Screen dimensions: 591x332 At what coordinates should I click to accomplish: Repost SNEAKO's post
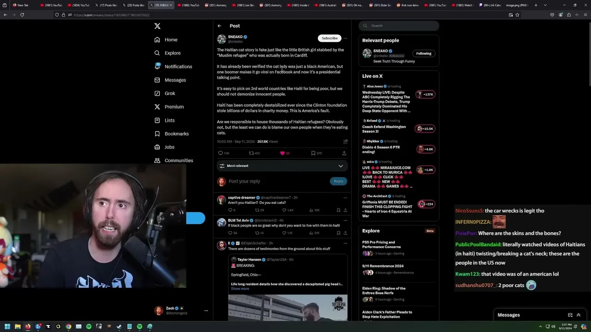point(252,153)
